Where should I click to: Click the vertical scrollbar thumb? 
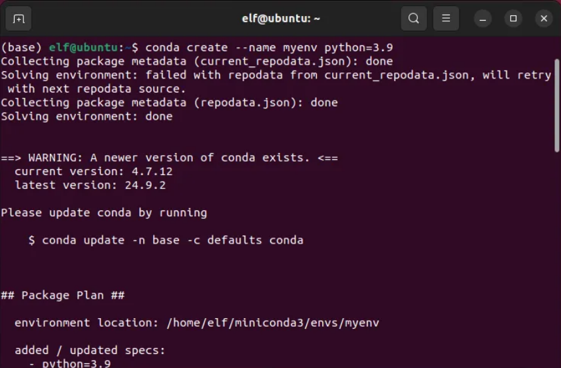557,103
